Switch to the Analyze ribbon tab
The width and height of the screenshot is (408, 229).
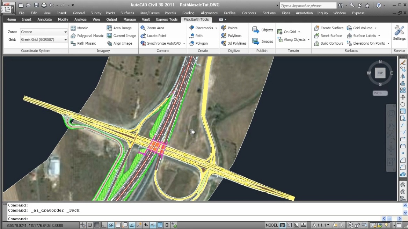tap(80, 20)
